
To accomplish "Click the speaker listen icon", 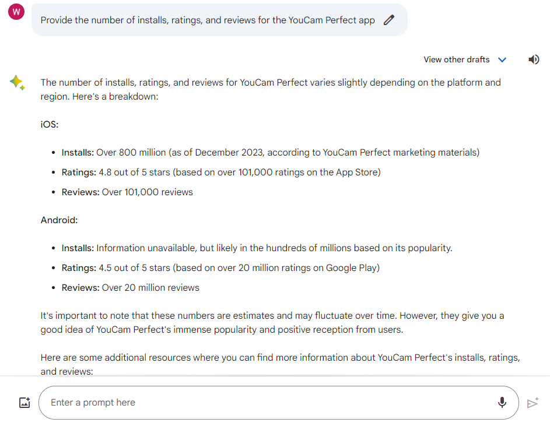I will (534, 59).
